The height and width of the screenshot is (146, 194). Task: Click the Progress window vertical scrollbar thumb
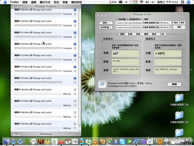[x=79, y=91]
